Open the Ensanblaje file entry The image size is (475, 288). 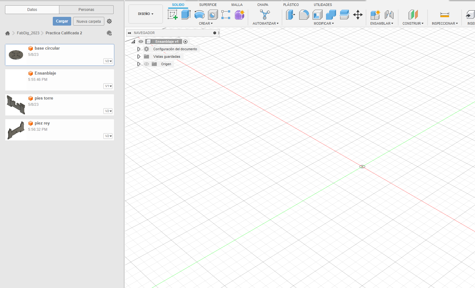(60, 80)
